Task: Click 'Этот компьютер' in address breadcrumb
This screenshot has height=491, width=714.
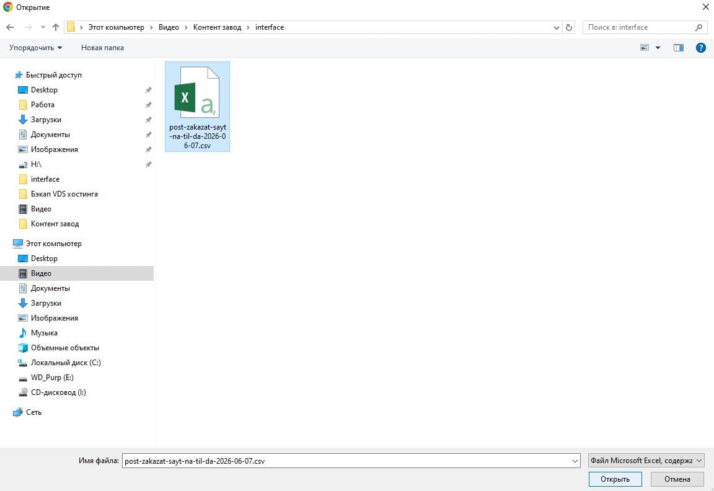Action: coord(116,27)
